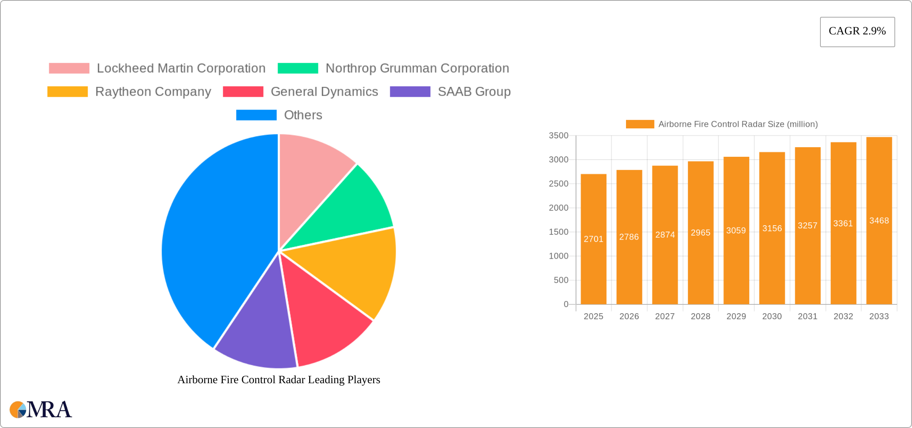Select the General Dynamics legend label

click(x=324, y=92)
